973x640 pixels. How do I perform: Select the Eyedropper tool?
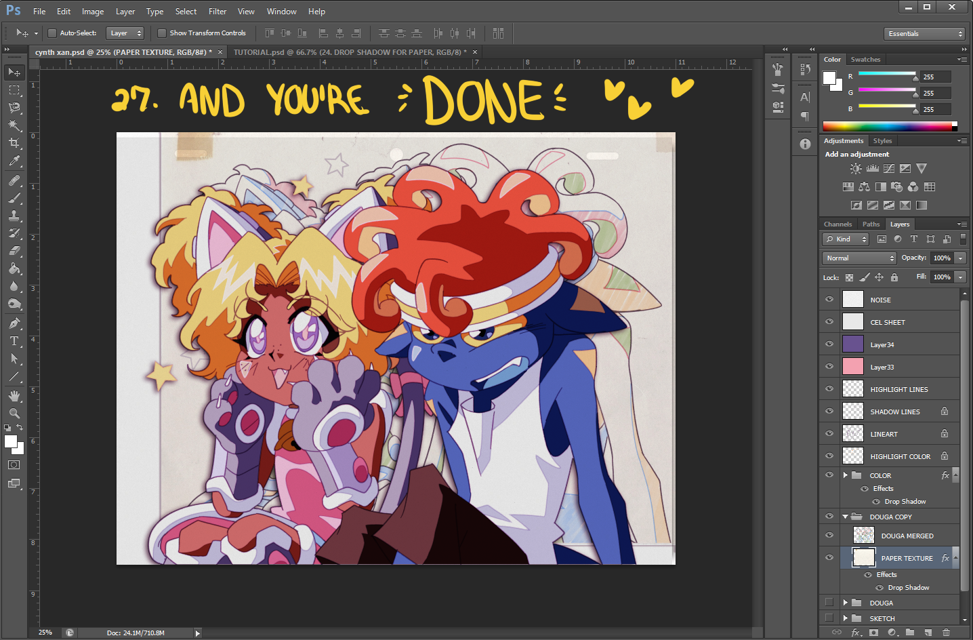tap(14, 161)
